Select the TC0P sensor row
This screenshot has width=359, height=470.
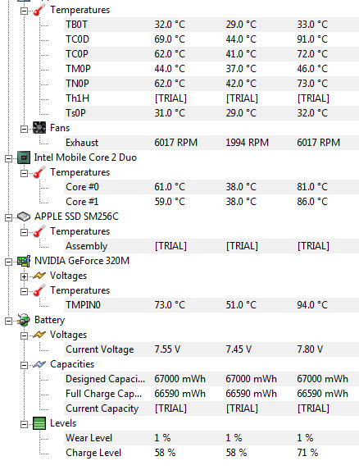(211, 54)
